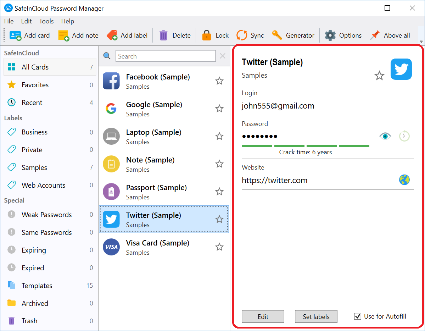
Task: Favorite Twitter (Sample) star in card list
Action: pyautogui.click(x=219, y=219)
